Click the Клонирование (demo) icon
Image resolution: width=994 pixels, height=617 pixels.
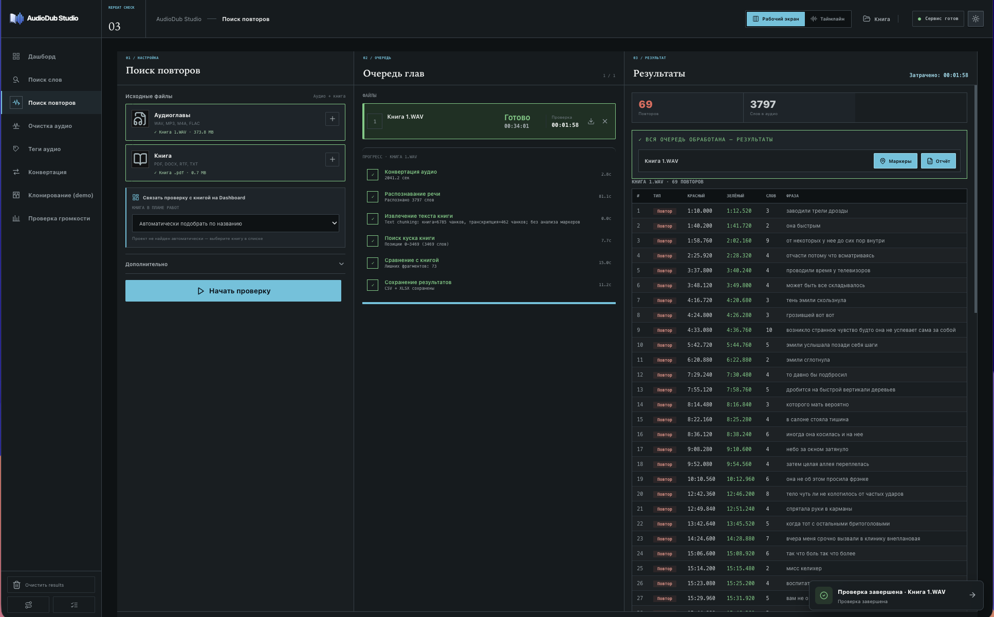(x=16, y=195)
